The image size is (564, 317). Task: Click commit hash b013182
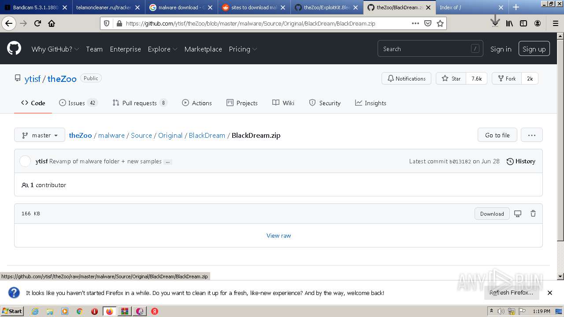click(460, 162)
